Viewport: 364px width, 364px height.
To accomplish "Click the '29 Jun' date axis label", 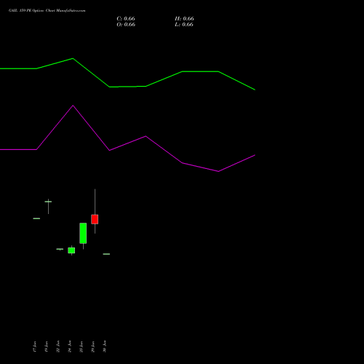I will [x=92, y=347].
